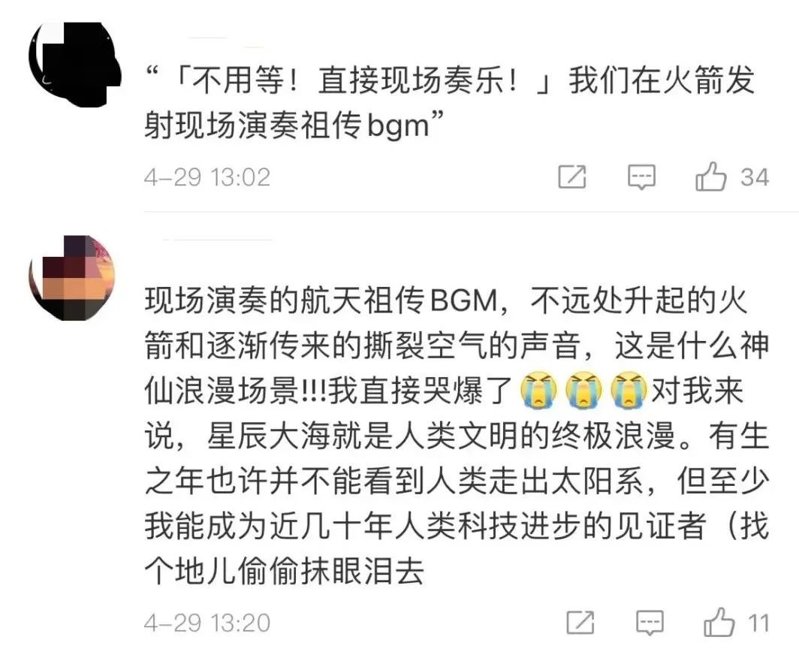Click the timestamp 4-29 13:20
Viewport: 799px width, 652px height.
[207, 623]
